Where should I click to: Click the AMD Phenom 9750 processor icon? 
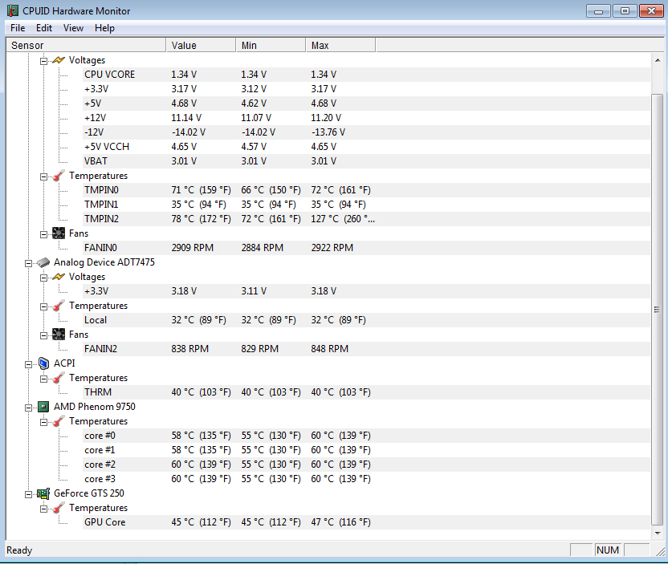coord(43,407)
